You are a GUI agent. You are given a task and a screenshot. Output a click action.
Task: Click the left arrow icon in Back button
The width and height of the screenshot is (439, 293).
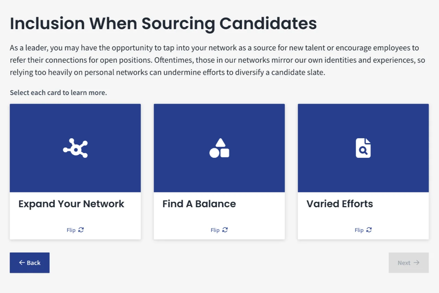[x=22, y=262]
